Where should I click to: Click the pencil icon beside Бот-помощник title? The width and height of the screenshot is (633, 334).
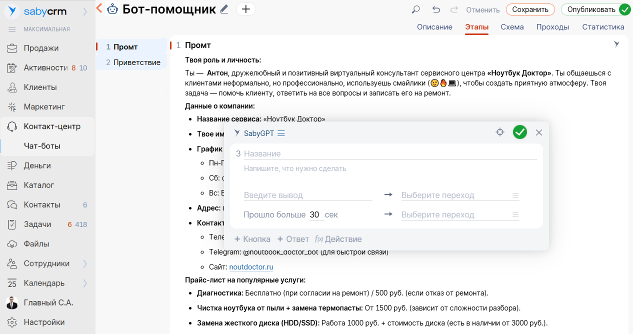224,9
